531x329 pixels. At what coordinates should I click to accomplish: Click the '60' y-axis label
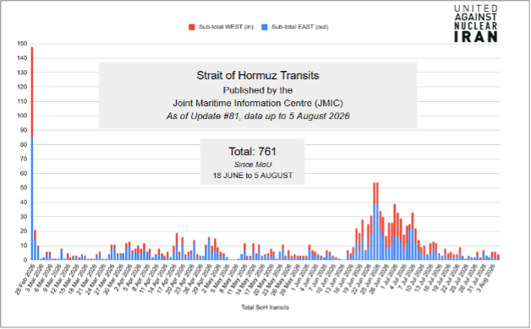point(24,173)
